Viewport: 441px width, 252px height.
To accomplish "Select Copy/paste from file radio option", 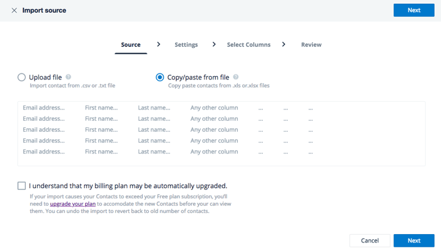I will coord(160,77).
